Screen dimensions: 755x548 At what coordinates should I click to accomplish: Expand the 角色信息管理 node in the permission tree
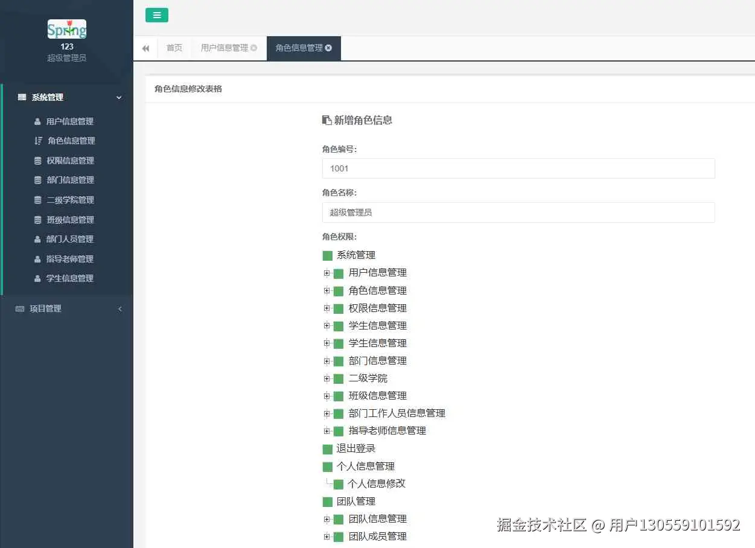(x=327, y=290)
